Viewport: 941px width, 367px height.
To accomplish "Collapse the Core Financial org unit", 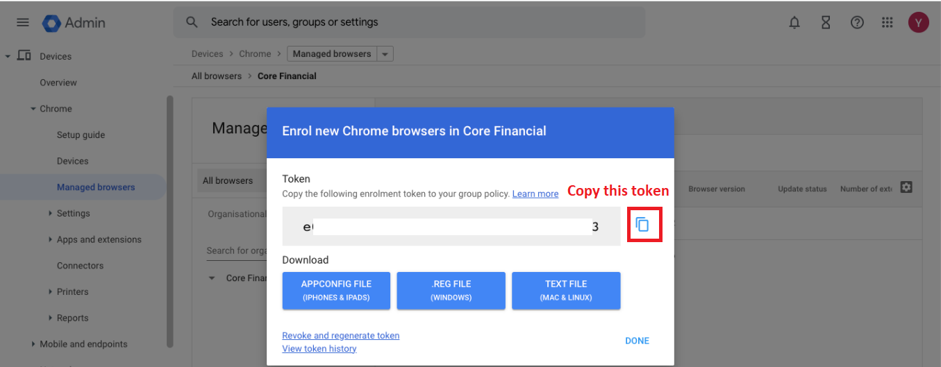I will 212,278.
